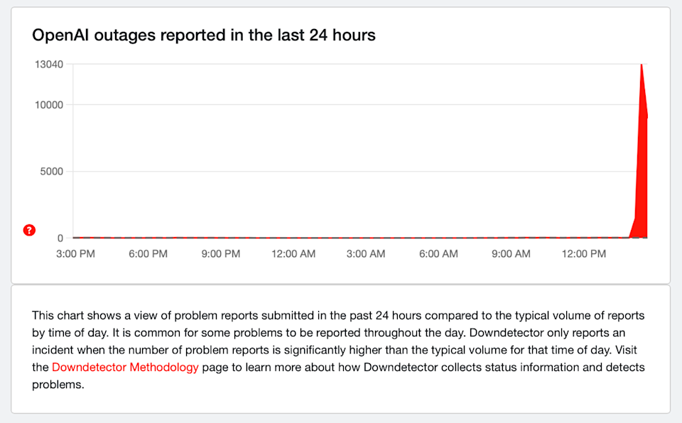This screenshot has height=423, width=682.
Task: Click the peak of the red outage spike
Action: tap(642, 65)
